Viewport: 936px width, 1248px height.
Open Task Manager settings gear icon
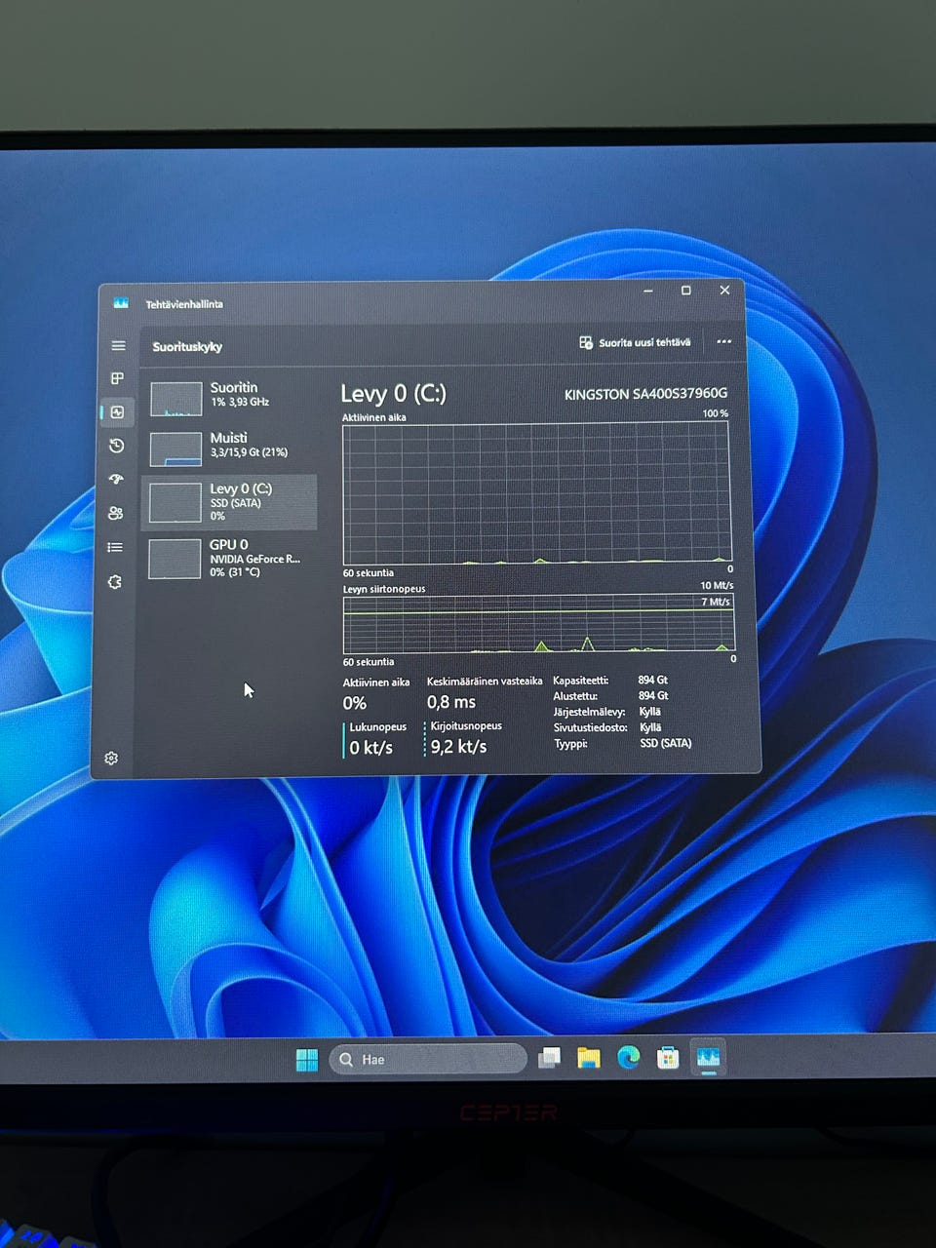[x=111, y=758]
